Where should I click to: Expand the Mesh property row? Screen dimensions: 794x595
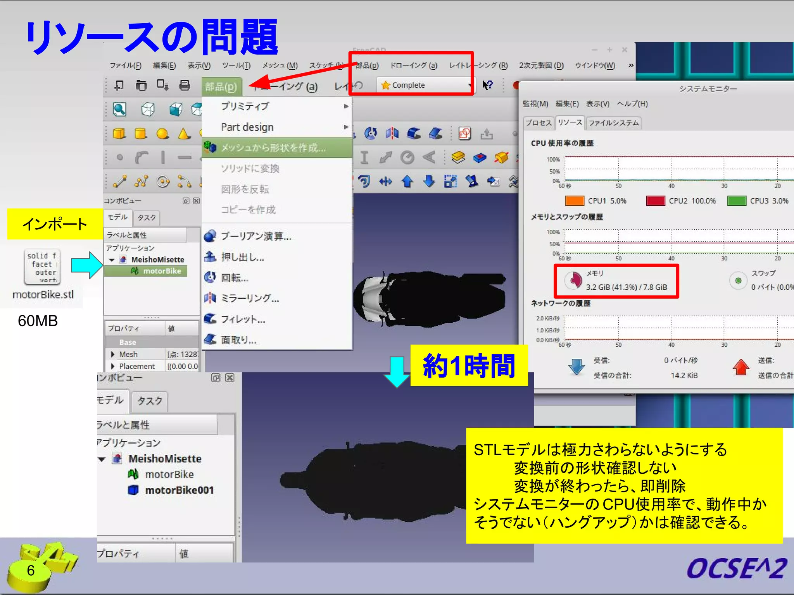(112, 354)
